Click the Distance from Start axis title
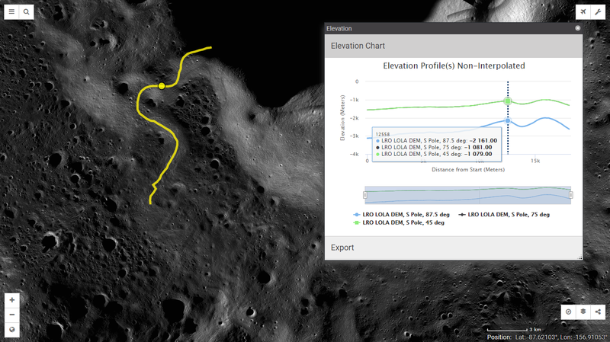610x342 pixels. 468,169
